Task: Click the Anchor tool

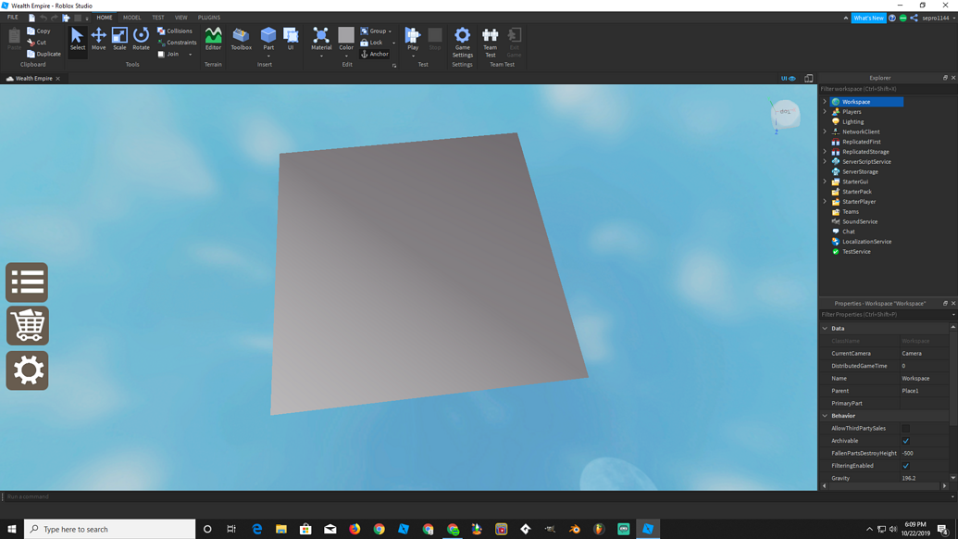Action: 375,54
